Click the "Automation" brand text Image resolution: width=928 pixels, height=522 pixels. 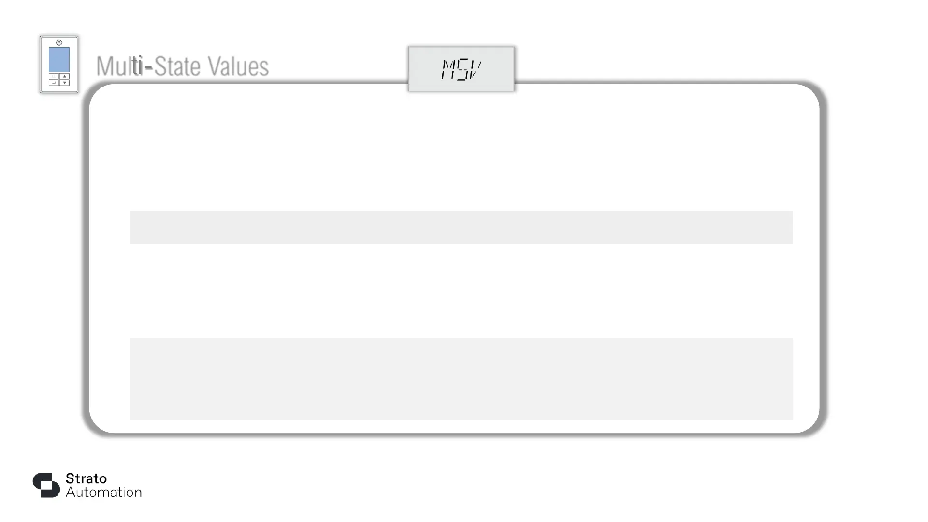click(103, 493)
